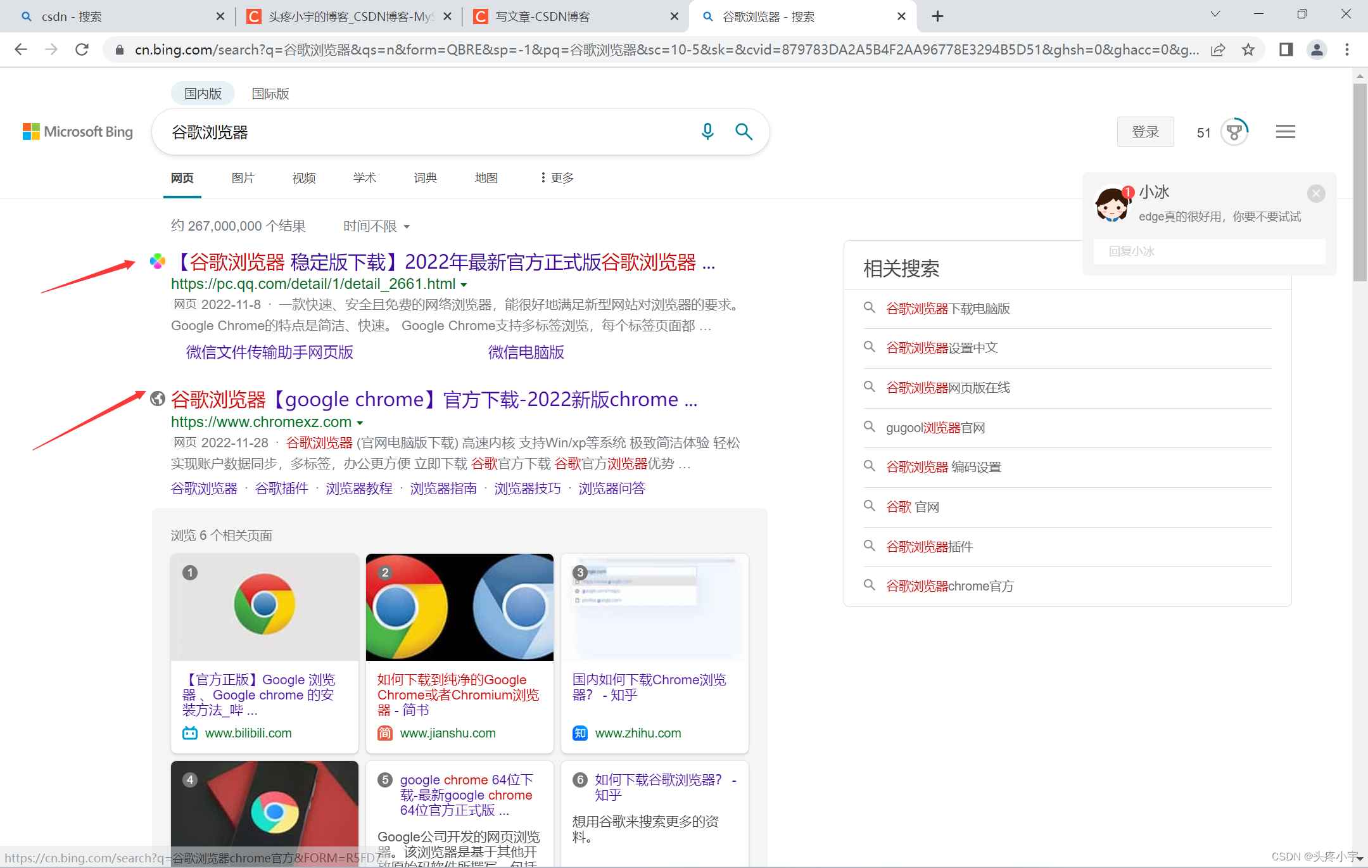The height and width of the screenshot is (868, 1368).
Task: Open Microsoft Rewards via the trophy icon
Action: 1234,132
